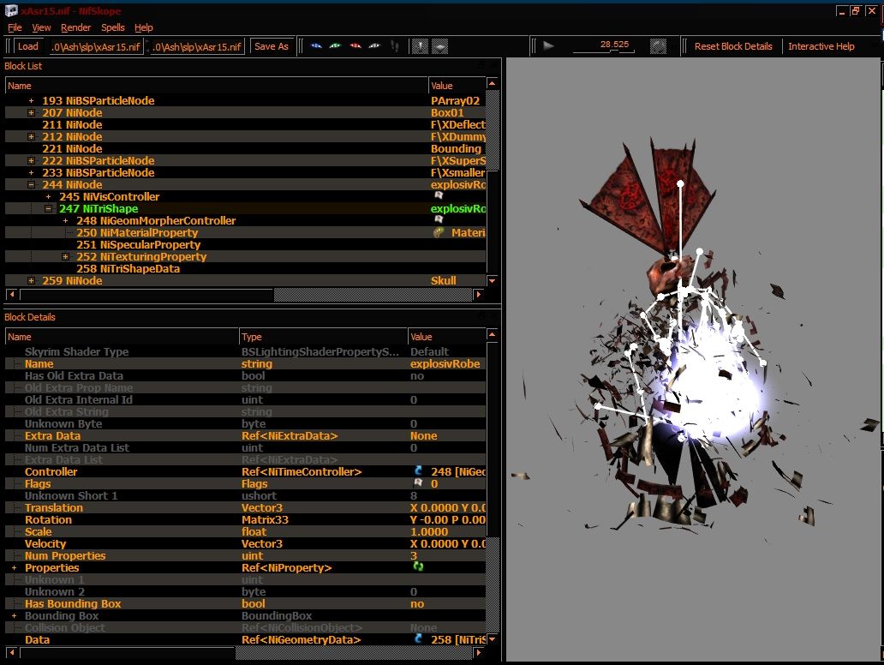
Task: Open Interactive Help
Action: click(821, 46)
